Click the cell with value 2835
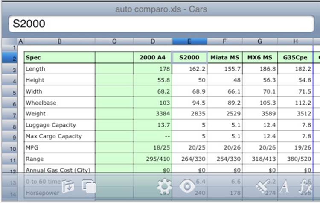 click(x=189, y=114)
